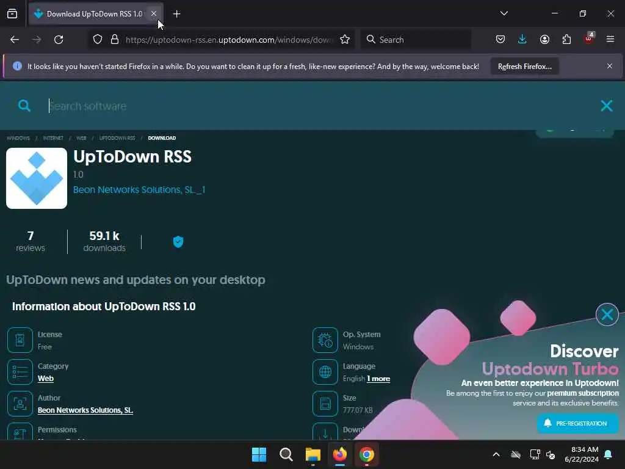Click the UpToDown RSS app logo
Image resolution: width=625 pixels, height=469 pixels.
[37, 178]
